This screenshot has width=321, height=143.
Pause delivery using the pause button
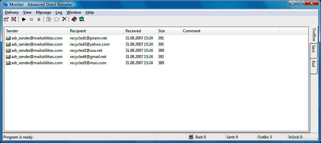pos(31,19)
